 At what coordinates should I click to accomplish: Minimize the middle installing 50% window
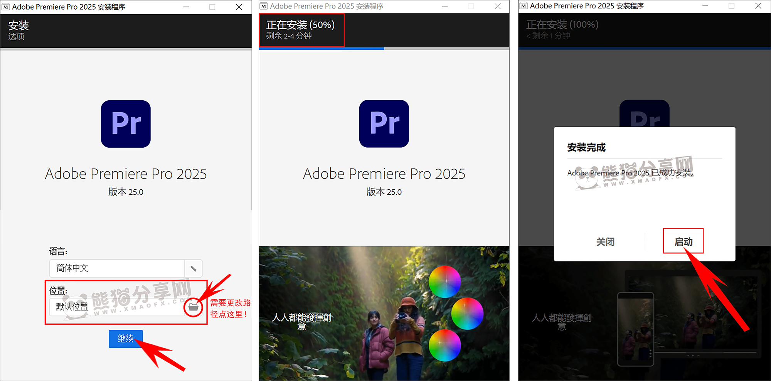coord(445,6)
